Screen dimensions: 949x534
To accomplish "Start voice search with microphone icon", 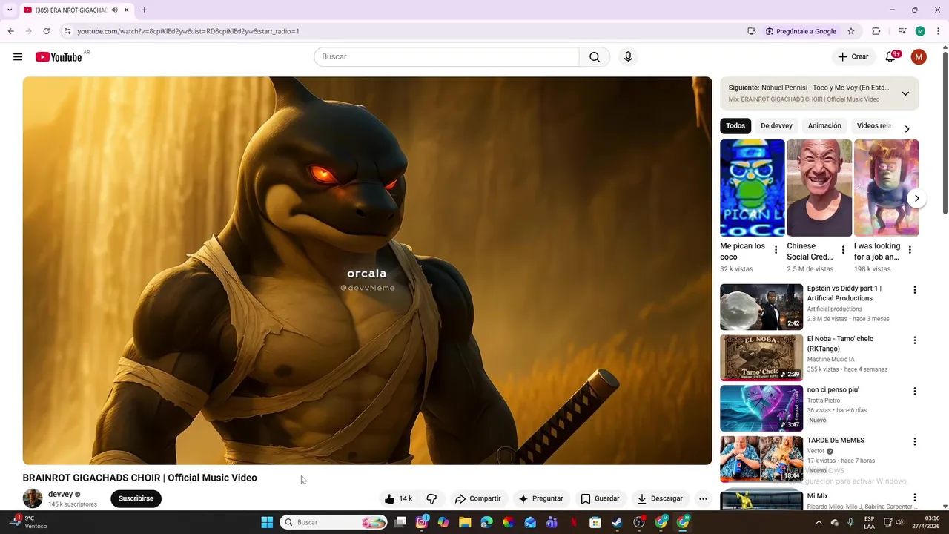I will [628, 57].
